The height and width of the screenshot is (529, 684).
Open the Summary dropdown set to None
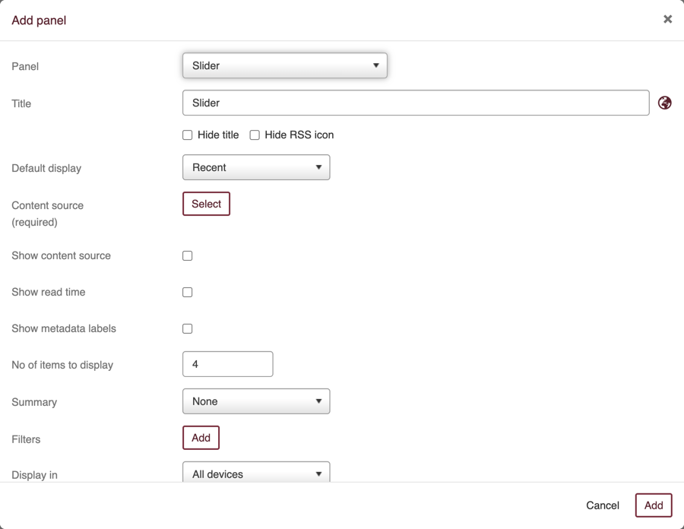[256, 401]
